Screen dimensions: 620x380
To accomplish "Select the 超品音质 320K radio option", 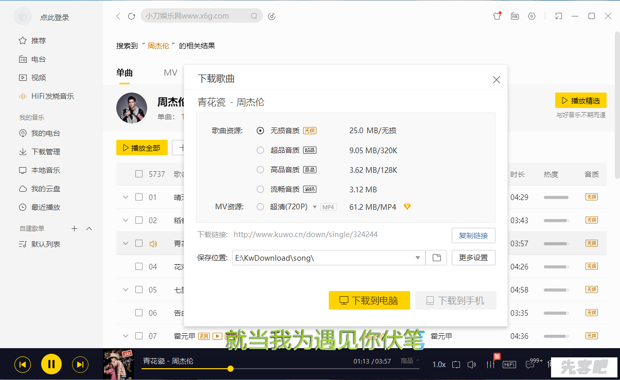I will click(260, 150).
